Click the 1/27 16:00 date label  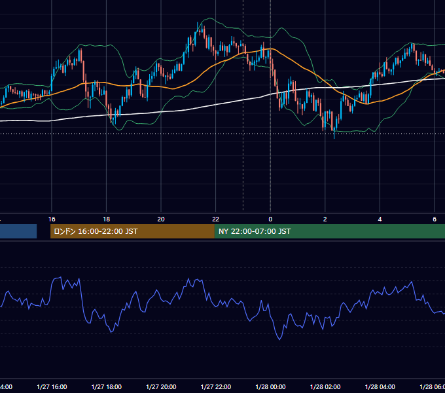(x=52, y=386)
